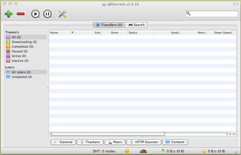Show the HTTP Sources panel
241x155 pixels.
143,142
